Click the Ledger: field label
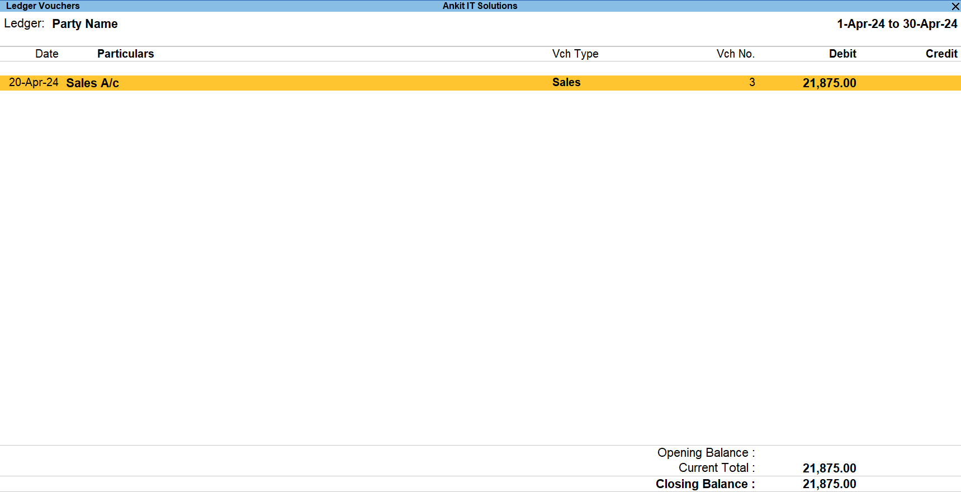 (x=24, y=23)
